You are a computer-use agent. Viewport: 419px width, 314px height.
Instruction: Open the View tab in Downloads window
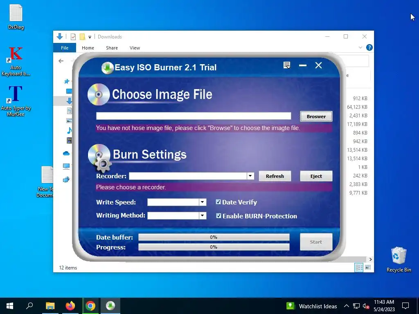[135, 48]
